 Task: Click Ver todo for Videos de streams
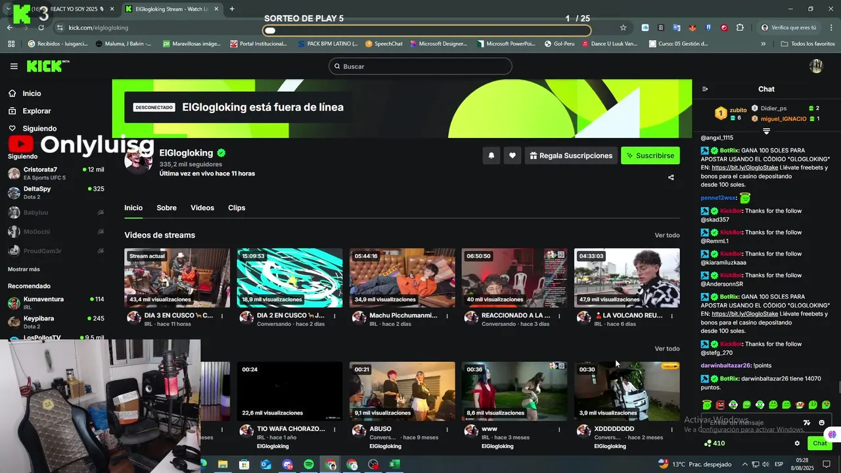click(x=667, y=235)
